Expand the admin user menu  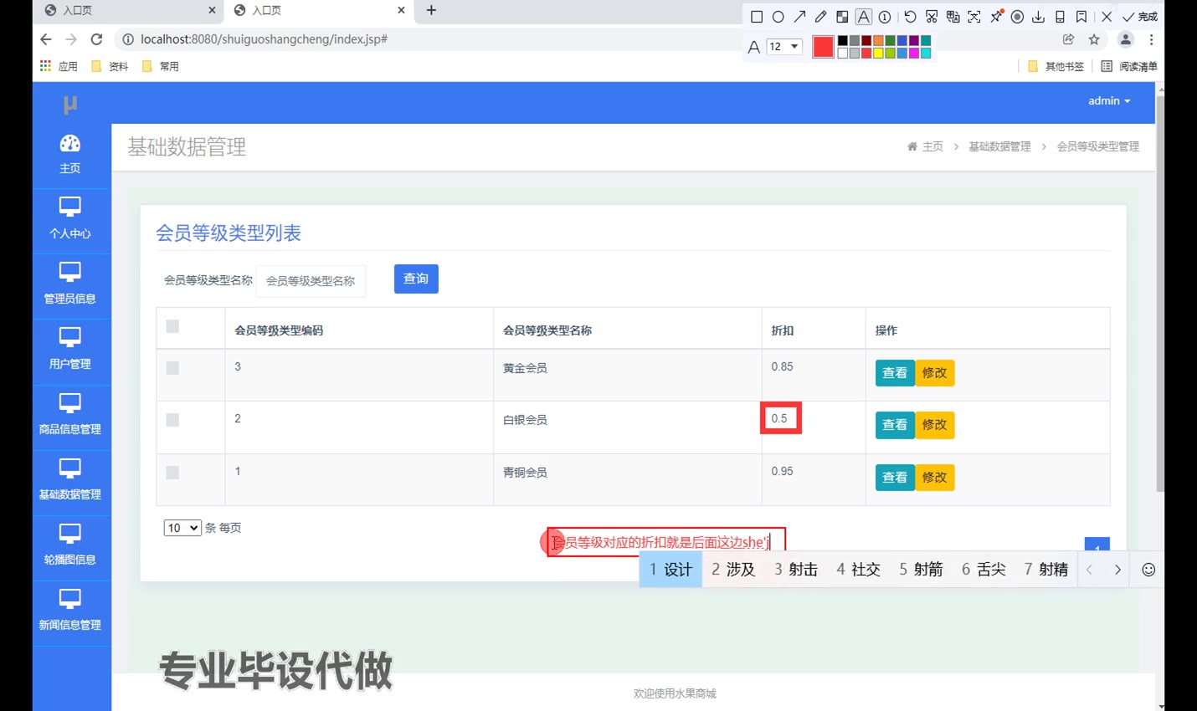[x=1108, y=101]
